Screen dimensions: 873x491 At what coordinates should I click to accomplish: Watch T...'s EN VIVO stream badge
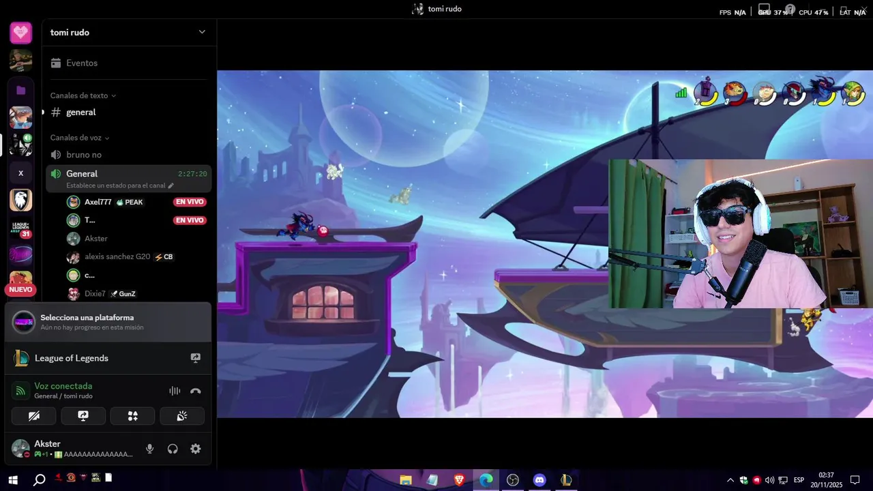point(190,220)
